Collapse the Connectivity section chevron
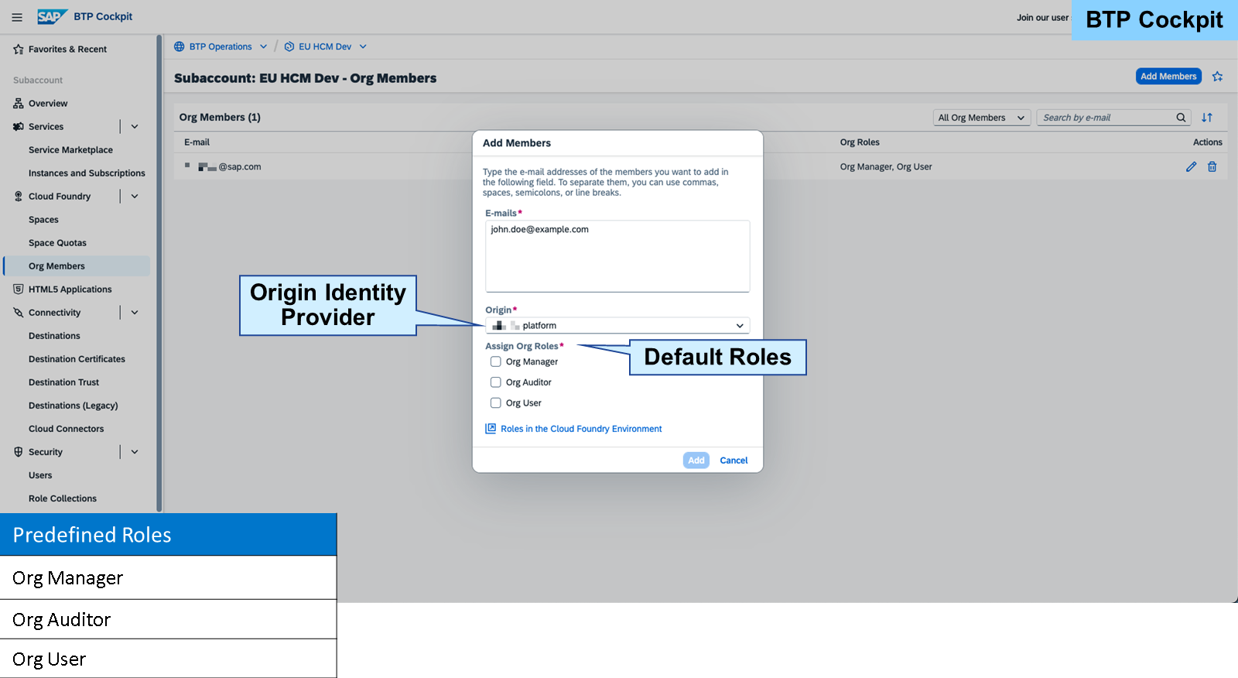Screen dimensions: 1238x678 (x=135, y=312)
